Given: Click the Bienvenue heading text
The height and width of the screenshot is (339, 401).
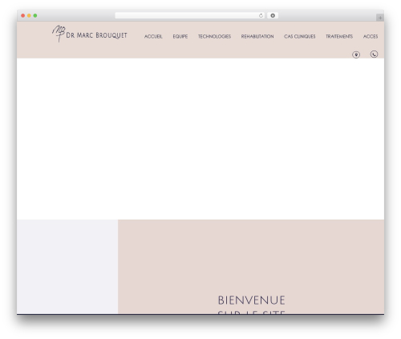Looking at the screenshot, I should point(251,301).
